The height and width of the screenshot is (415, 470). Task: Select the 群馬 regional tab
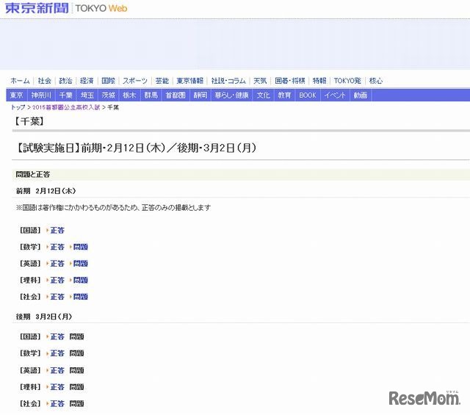tap(151, 95)
